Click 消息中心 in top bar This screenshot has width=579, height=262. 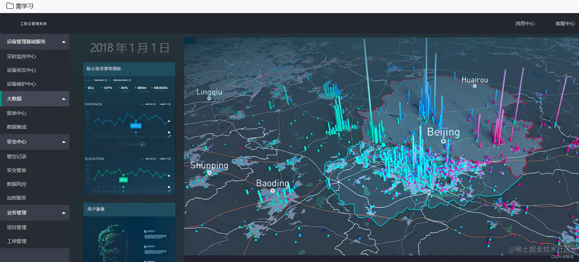525,24
